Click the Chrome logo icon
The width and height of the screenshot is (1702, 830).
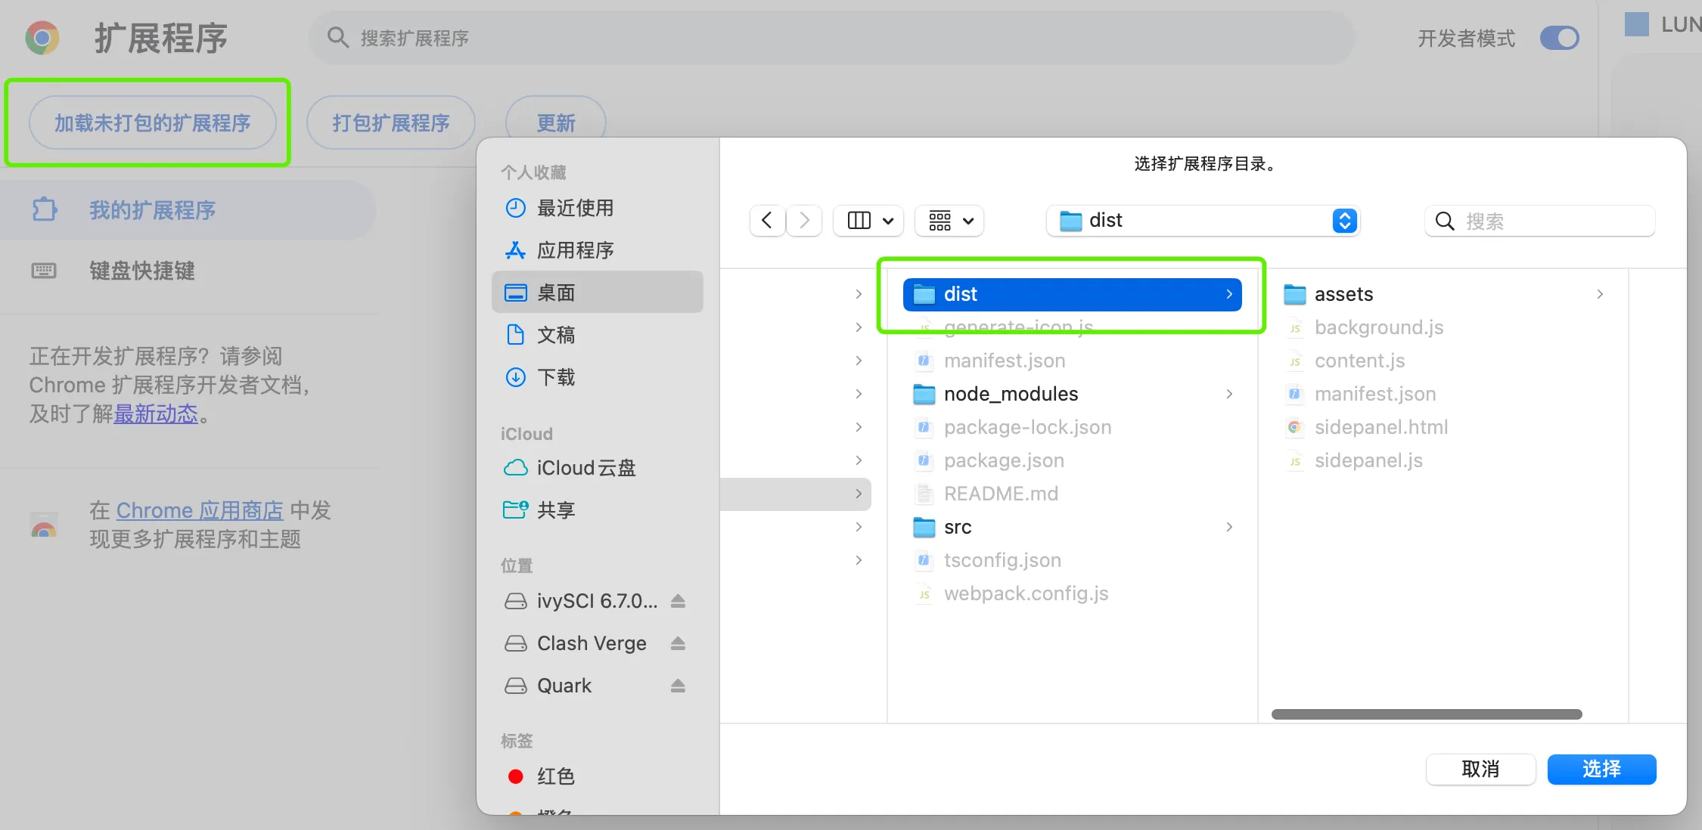click(42, 38)
